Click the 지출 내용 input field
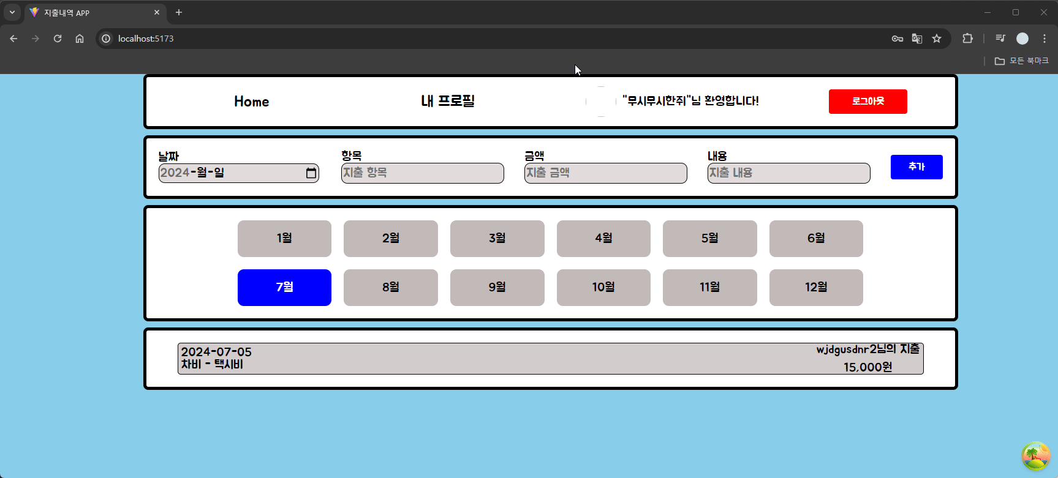Viewport: 1058px width, 478px height. pos(788,173)
